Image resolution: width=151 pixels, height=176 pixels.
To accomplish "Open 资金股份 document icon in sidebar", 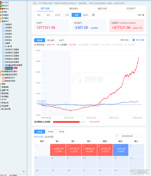I will 3,24.
